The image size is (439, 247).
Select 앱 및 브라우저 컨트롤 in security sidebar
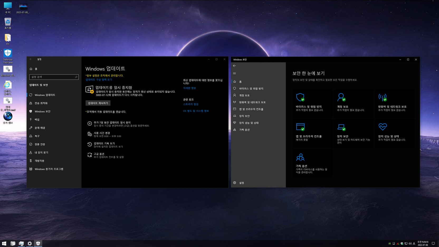click(258, 109)
